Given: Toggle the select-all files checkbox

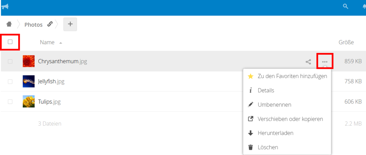Looking at the screenshot, I should (x=10, y=42).
